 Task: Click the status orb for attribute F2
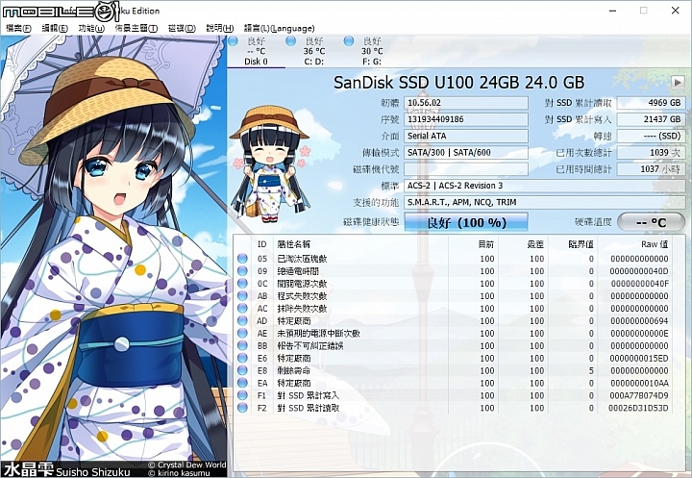pos(242,408)
